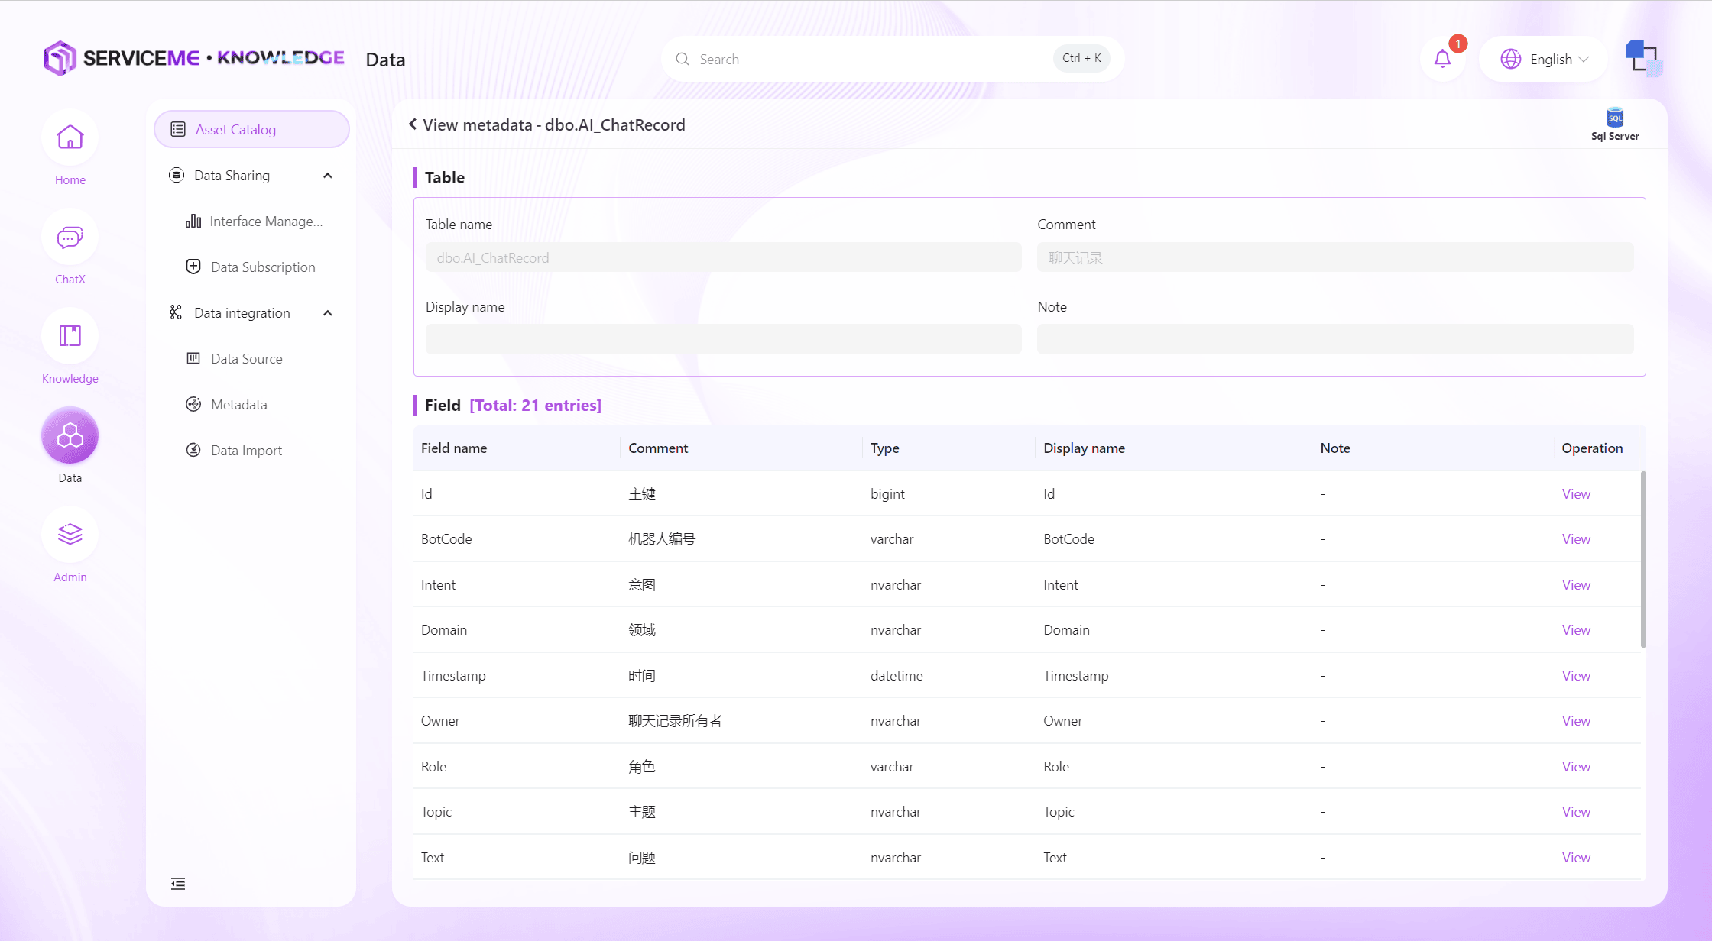Collapse sidebar with bottom menu icon
The width and height of the screenshot is (1712, 941).
point(178,884)
